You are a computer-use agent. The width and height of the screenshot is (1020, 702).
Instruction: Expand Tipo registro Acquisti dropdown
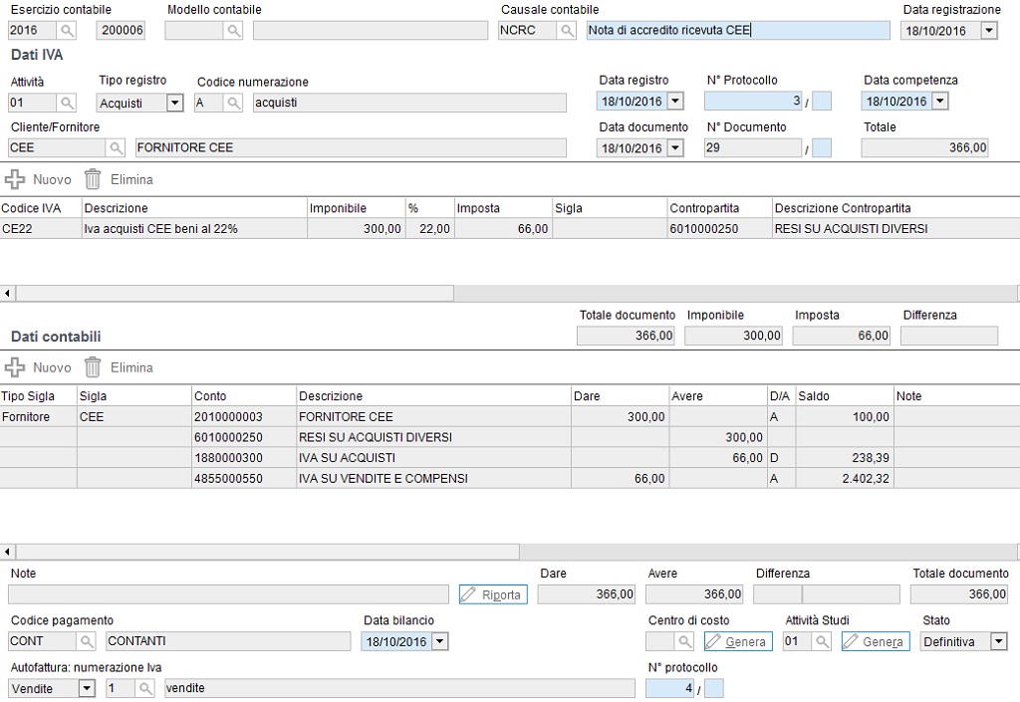point(175,103)
